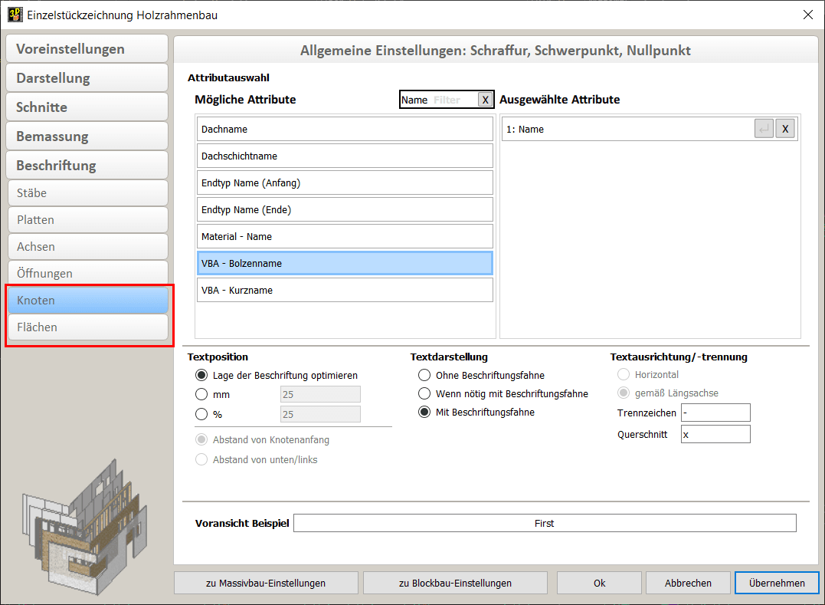Screen dimensions: 825x605
Task: Open the Beschriftung section
Action: [87, 166]
